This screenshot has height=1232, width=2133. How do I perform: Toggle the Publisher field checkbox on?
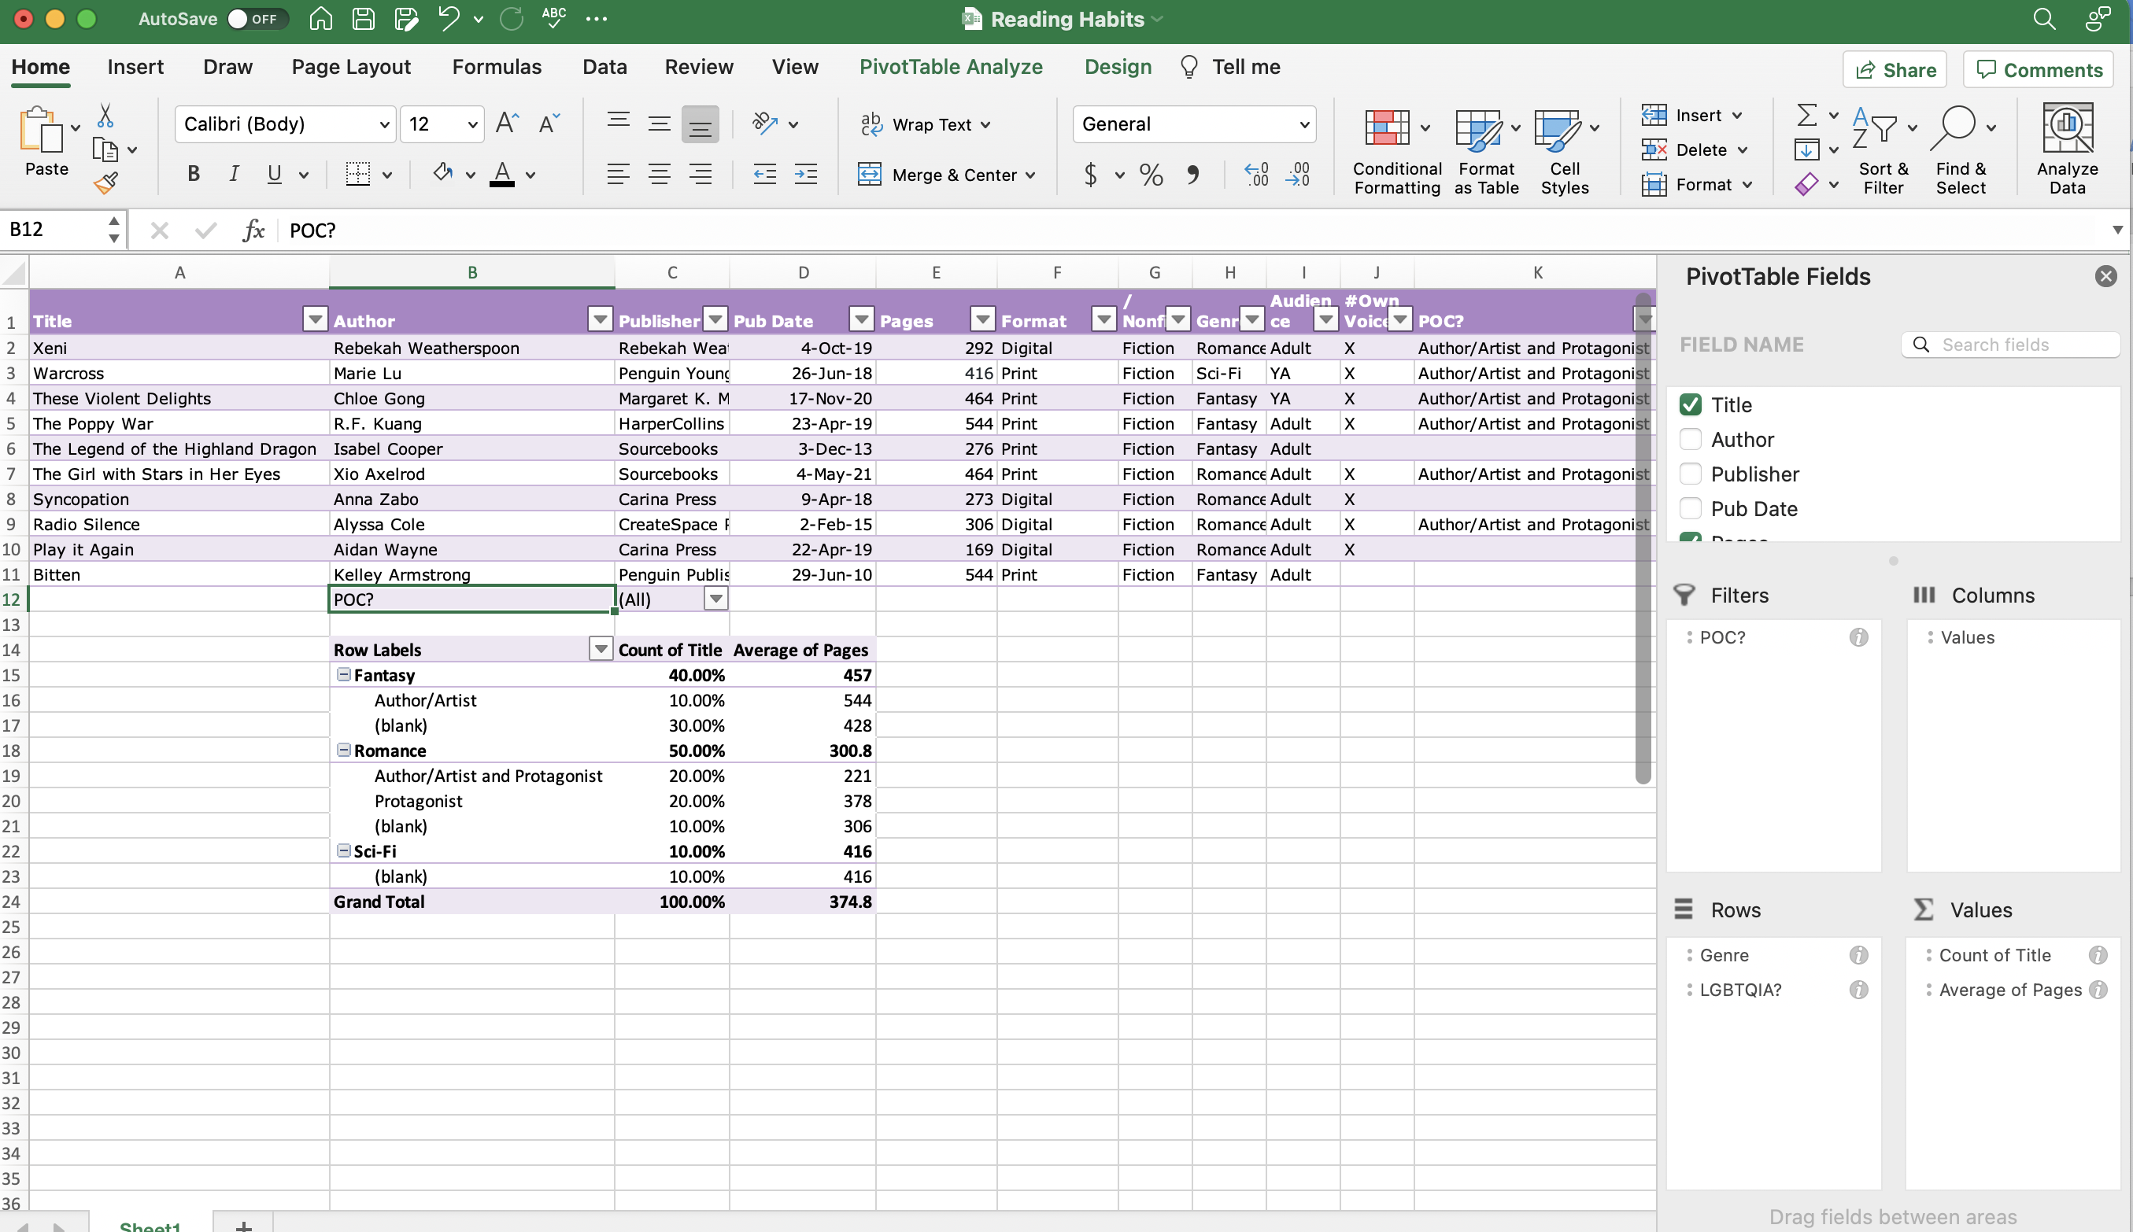[x=1690, y=474]
